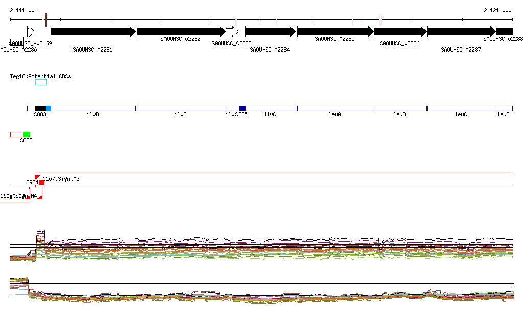523x312 pixels.
Task: Click the SAOUHSC_02281 black gene arrow
Action: coord(93,32)
